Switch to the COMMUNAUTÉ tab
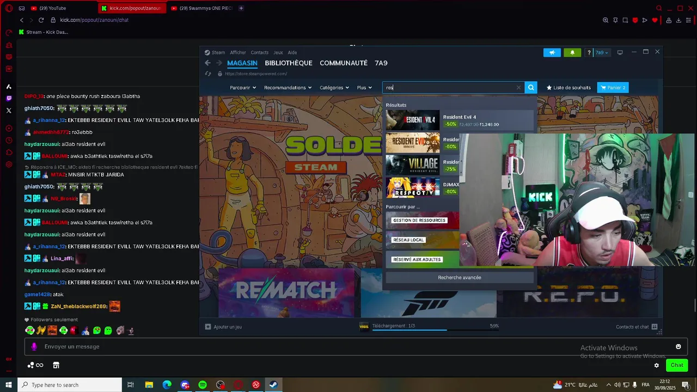Screen dimensions: 697x392 [x=344, y=63]
